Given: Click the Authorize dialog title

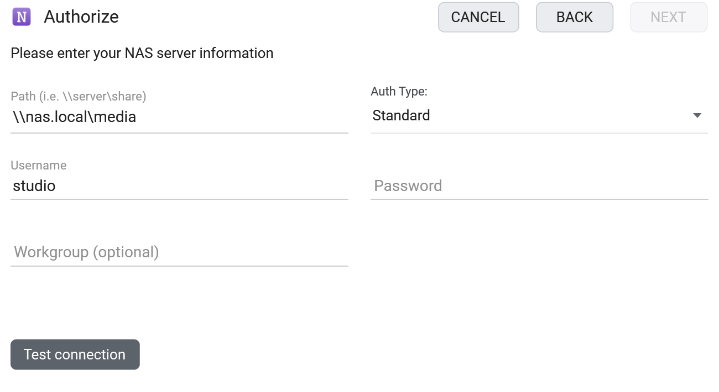Looking at the screenshot, I should tap(81, 17).
